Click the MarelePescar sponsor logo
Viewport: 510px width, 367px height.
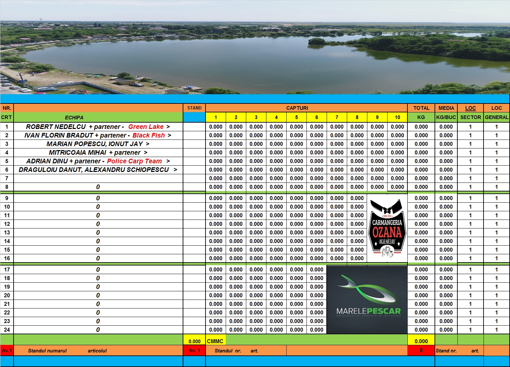tap(367, 300)
